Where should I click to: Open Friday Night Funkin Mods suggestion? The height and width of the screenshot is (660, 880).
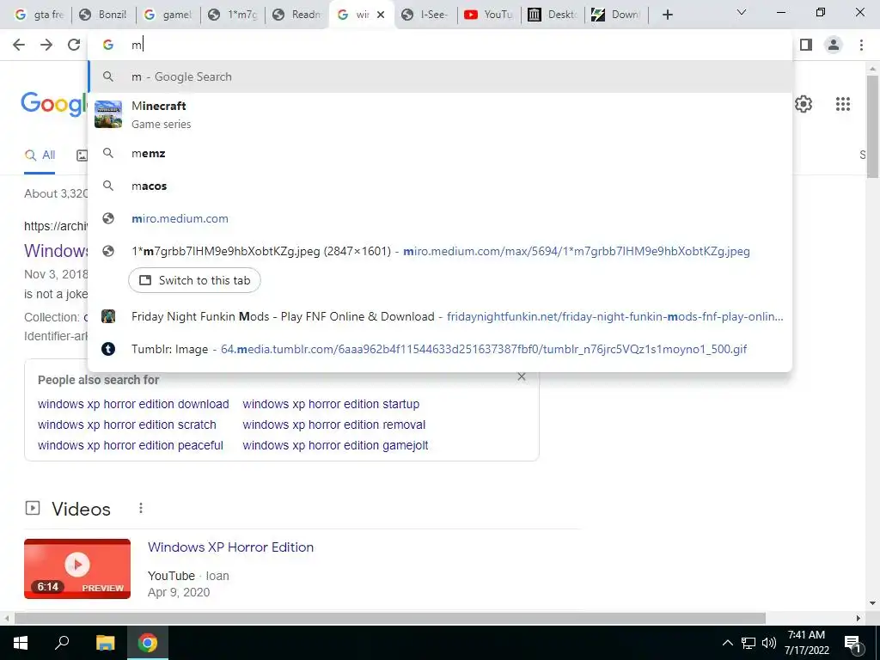(x=440, y=316)
